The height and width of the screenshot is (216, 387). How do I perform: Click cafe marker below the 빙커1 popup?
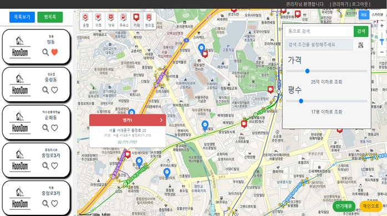128,155
